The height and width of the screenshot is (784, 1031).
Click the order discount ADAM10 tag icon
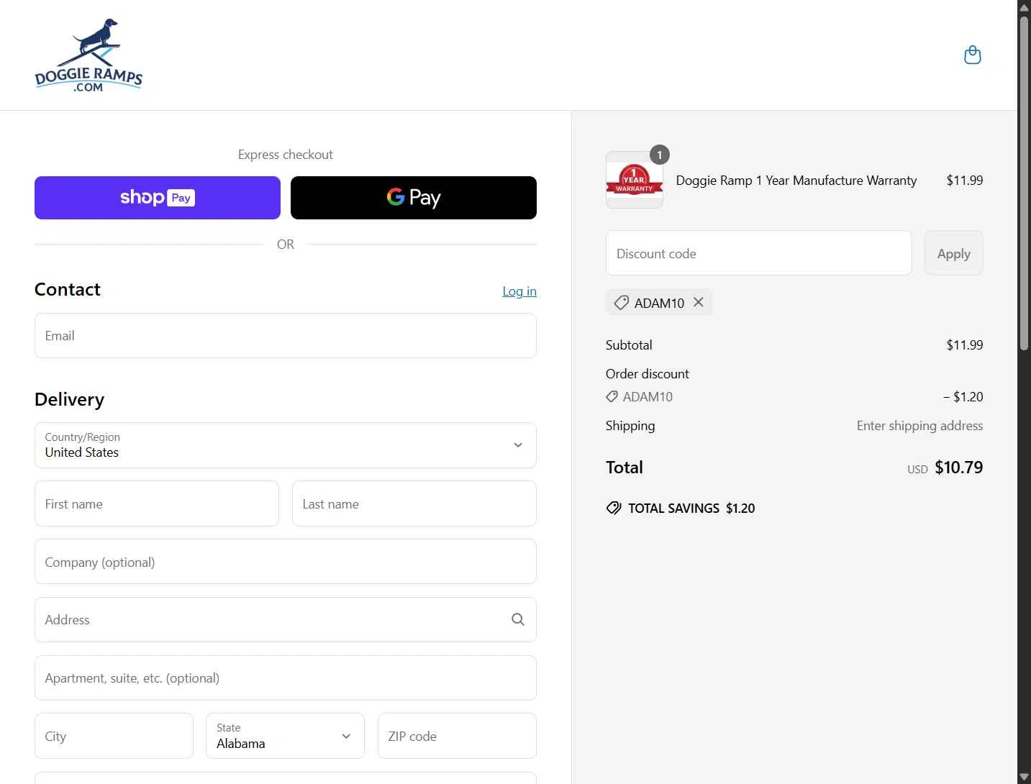tap(612, 396)
